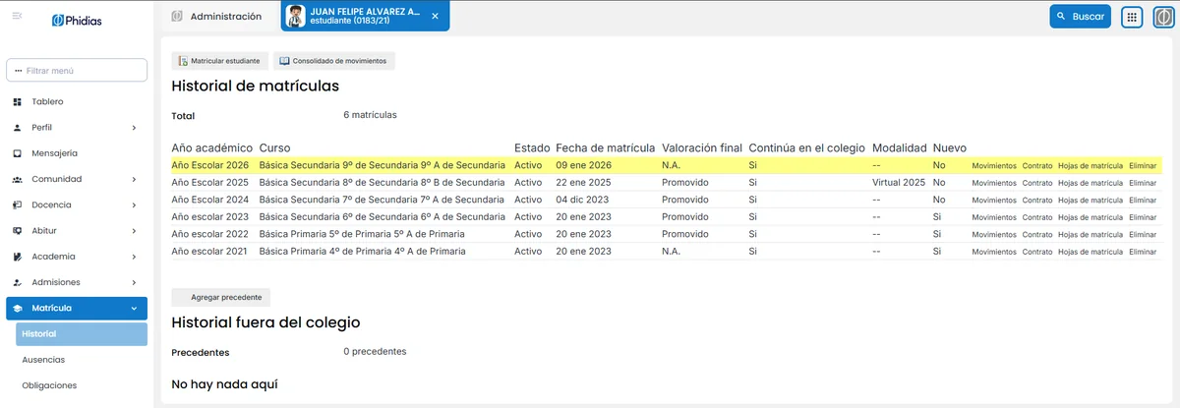Select the Obligaciones submenu item
Screen dimensions: 1180x408
[x=82, y=385]
